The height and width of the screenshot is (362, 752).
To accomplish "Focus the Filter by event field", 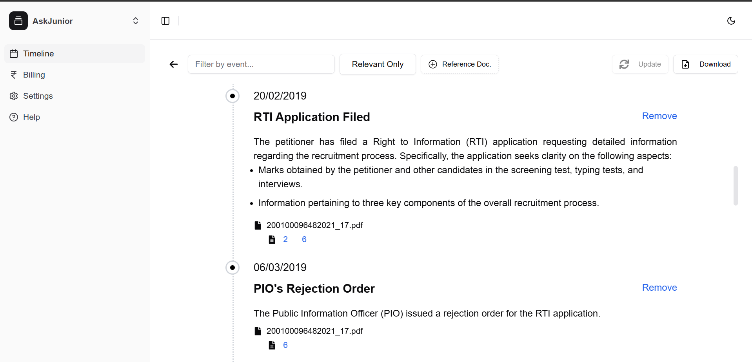I will (x=261, y=64).
